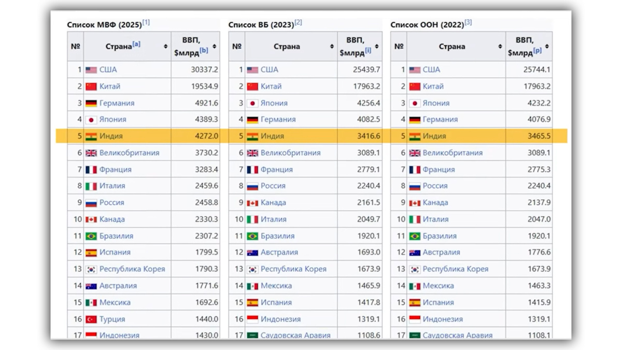Open Китай link in IMF list

click(110, 86)
